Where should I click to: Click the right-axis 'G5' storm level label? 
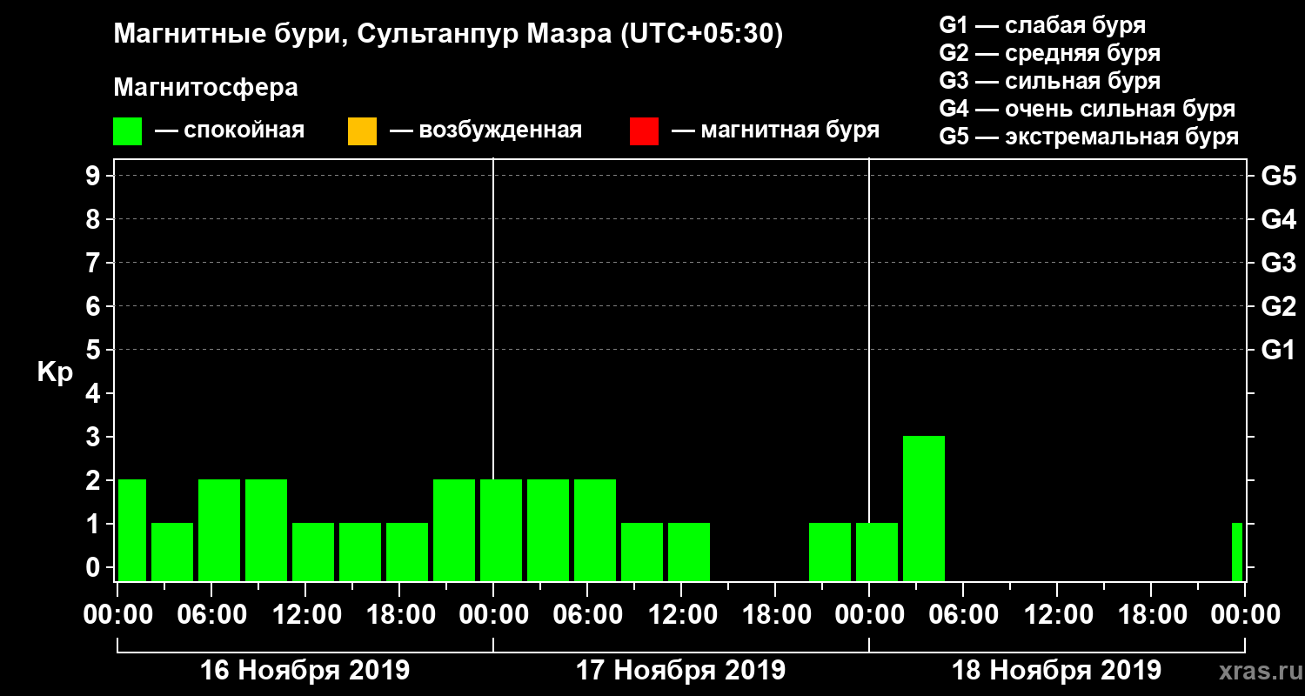click(1278, 177)
